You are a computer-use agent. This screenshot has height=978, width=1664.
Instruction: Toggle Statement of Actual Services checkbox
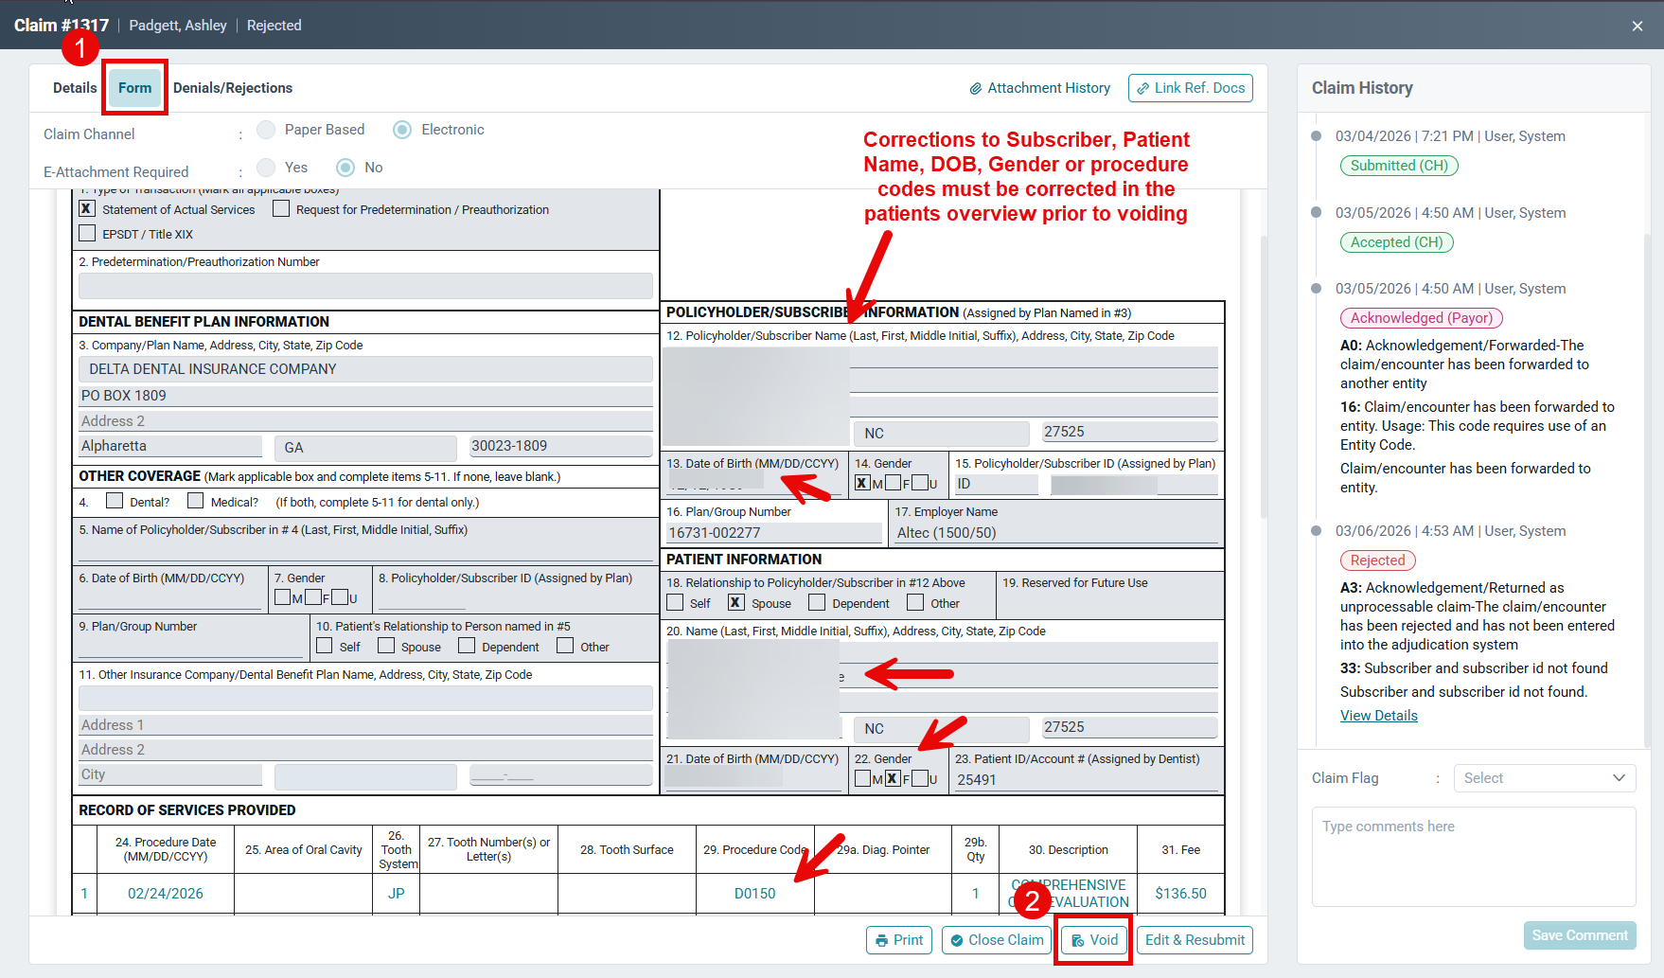pyautogui.click(x=87, y=209)
